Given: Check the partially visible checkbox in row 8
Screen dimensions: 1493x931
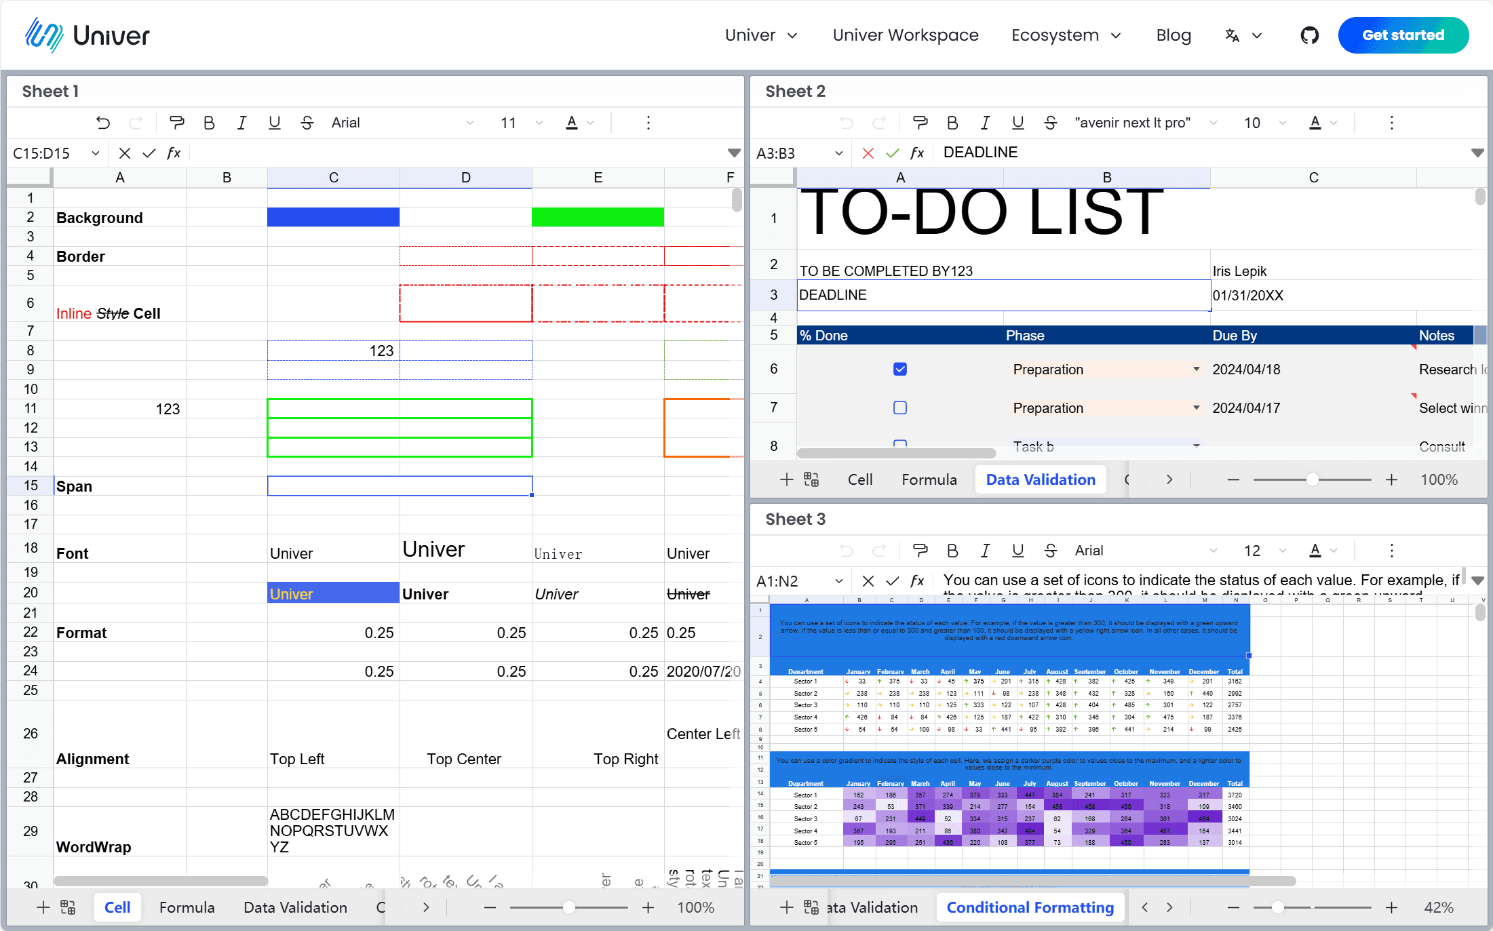Looking at the screenshot, I should [900, 444].
